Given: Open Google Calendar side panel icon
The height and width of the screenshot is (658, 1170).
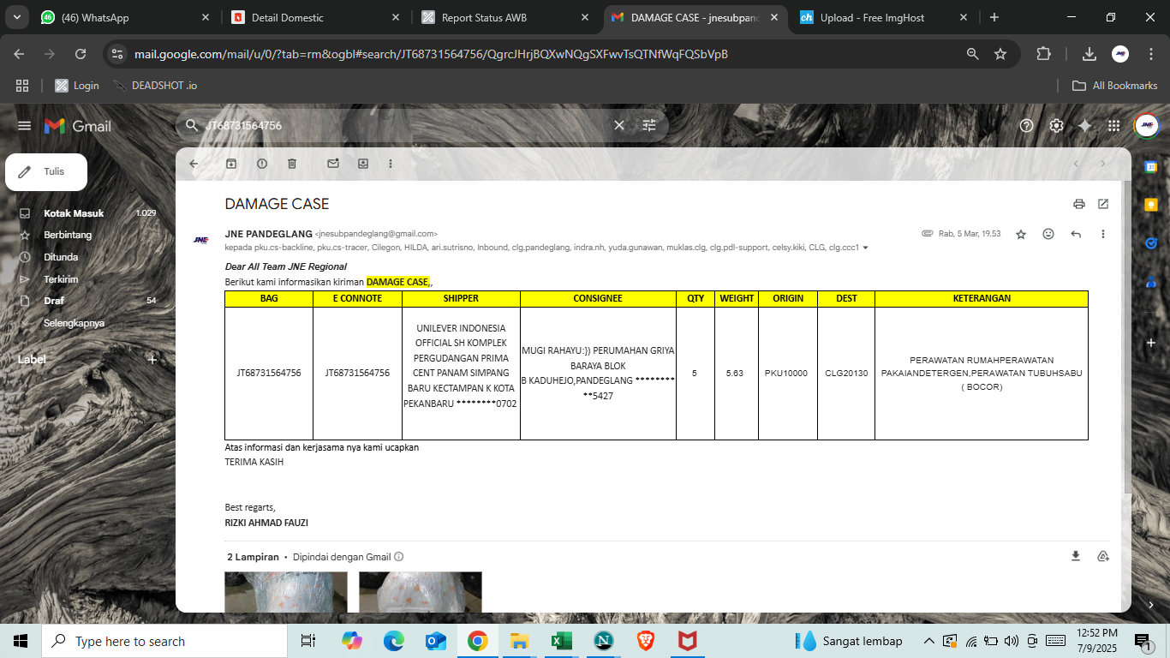Looking at the screenshot, I should click(1151, 166).
